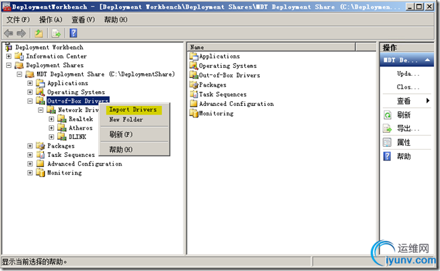
Task: Click Clos... action in actions pane
Action: tap(408, 87)
